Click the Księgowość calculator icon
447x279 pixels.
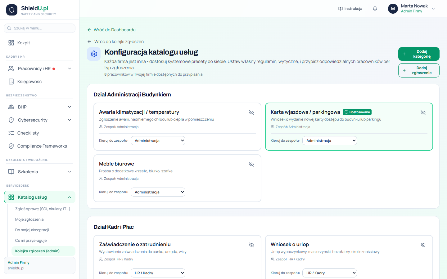11,82
